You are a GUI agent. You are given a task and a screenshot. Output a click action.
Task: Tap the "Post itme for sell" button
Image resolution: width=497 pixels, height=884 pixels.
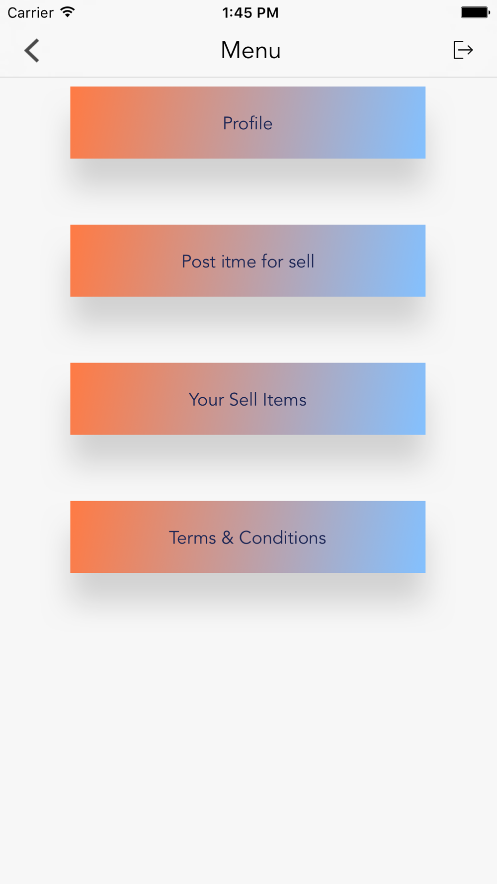(248, 261)
